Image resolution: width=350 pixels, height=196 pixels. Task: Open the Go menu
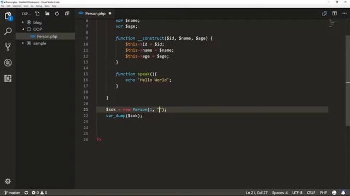(32, 6)
